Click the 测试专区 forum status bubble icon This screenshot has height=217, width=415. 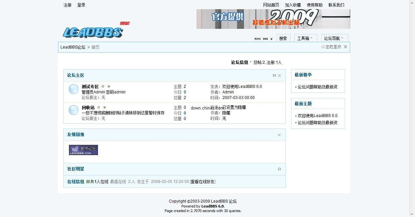click(x=73, y=89)
